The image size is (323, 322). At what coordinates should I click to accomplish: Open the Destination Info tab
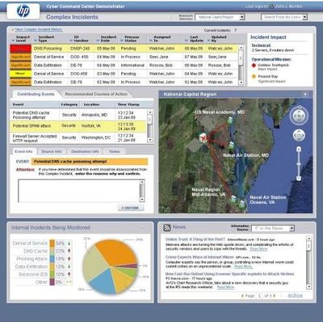coord(85,151)
